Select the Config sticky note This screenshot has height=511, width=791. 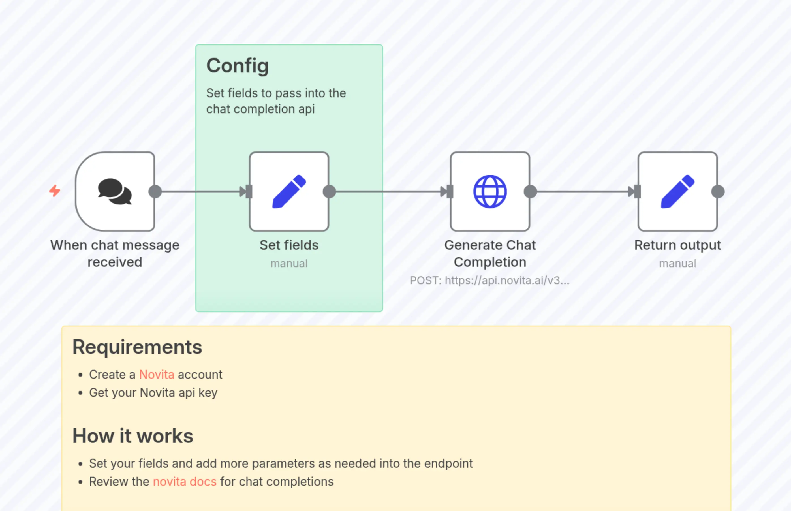tap(289, 83)
